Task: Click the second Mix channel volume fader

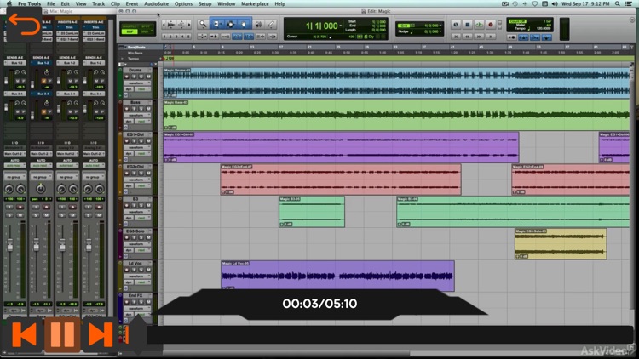Action: pyautogui.click(x=37, y=246)
